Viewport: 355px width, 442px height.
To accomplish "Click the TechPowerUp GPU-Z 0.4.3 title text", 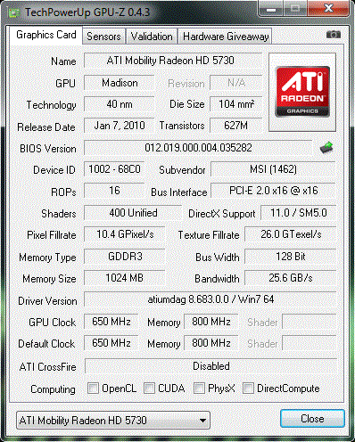I will click(x=87, y=12).
